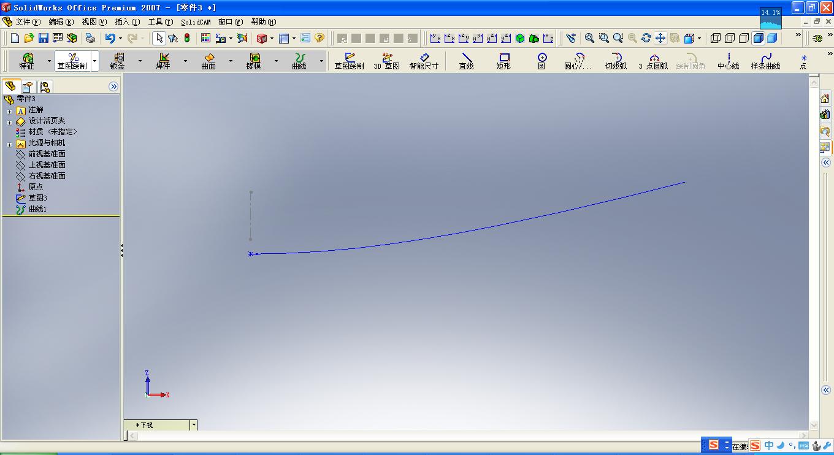Select the Rotate View tool
Image resolution: width=834 pixels, height=455 pixels.
(x=646, y=38)
